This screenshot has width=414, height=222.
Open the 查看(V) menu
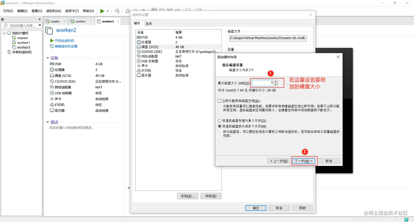[x=37, y=11]
